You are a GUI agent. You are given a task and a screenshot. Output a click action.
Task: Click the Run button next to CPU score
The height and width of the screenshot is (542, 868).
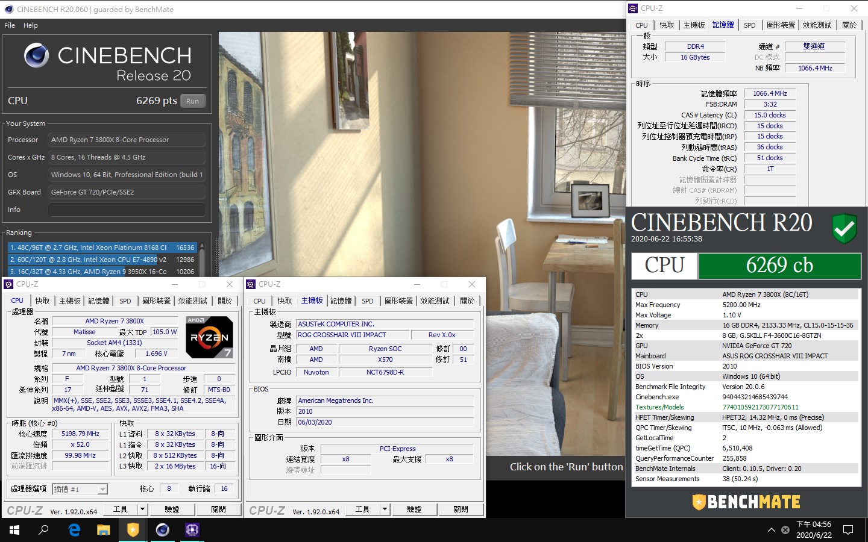pos(193,101)
